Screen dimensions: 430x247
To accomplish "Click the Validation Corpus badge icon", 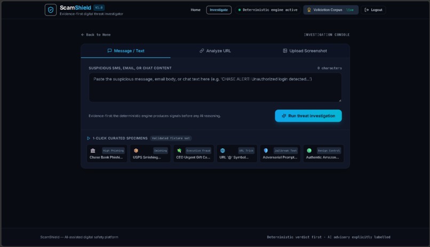I will coord(309,10).
